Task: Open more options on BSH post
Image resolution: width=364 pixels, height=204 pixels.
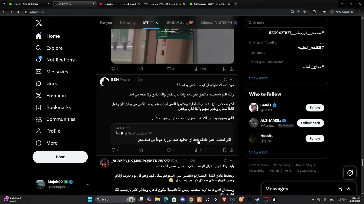Action: point(232,80)
